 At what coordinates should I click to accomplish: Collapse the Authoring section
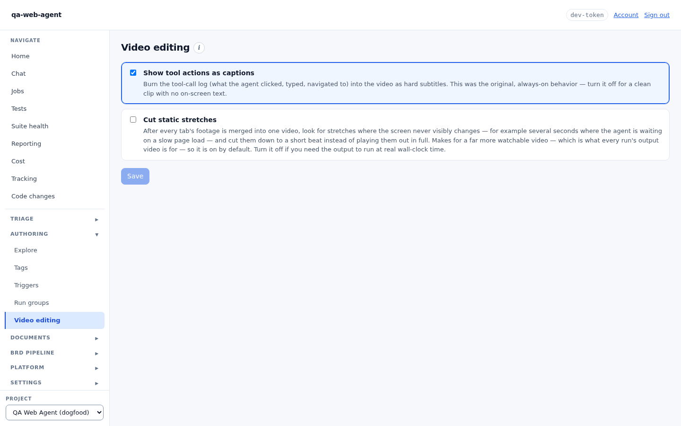pos(54,234)
